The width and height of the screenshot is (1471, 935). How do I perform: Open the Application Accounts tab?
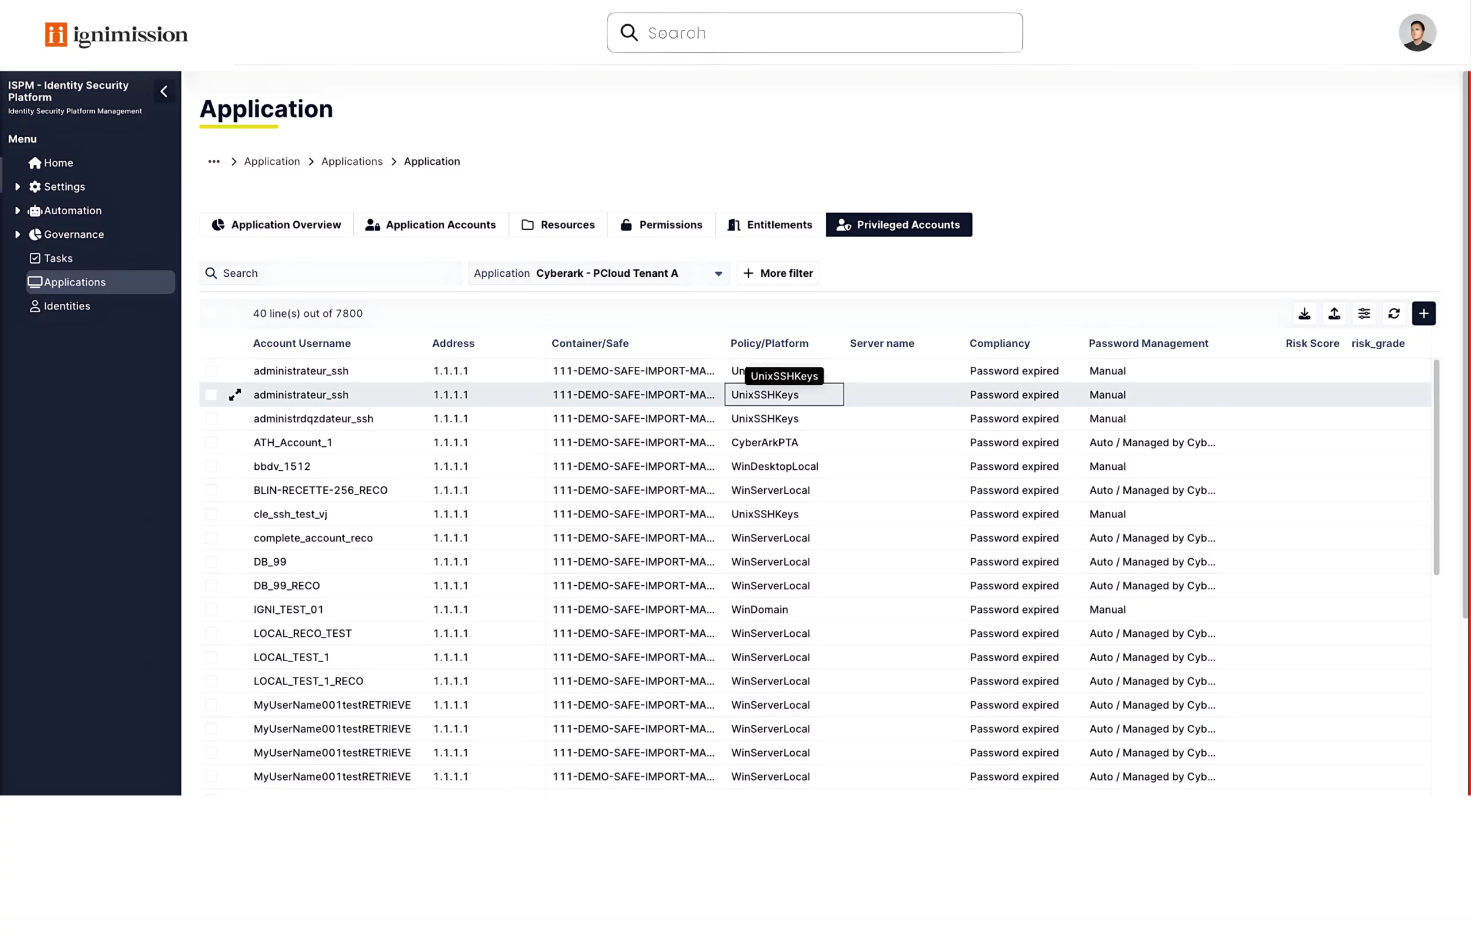pyautogui.click(x=431, y=225)
